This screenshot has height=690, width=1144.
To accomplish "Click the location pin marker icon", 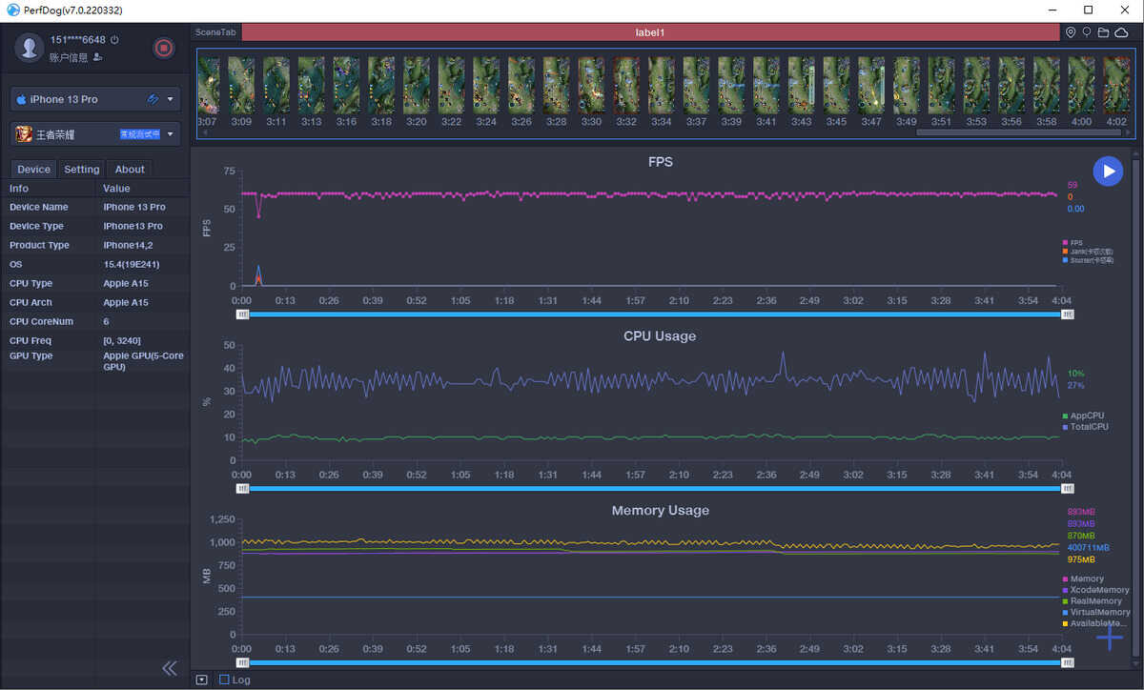I will (1071, 32).
